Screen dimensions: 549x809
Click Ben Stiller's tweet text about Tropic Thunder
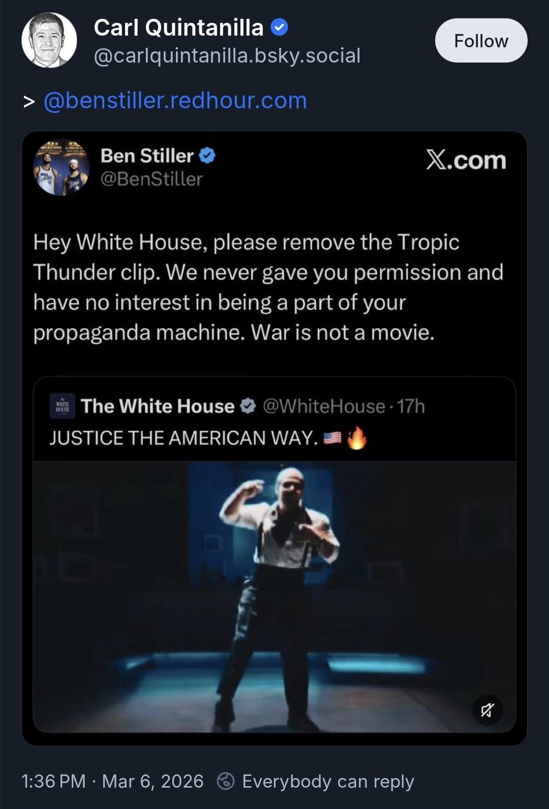click(268, 287)
